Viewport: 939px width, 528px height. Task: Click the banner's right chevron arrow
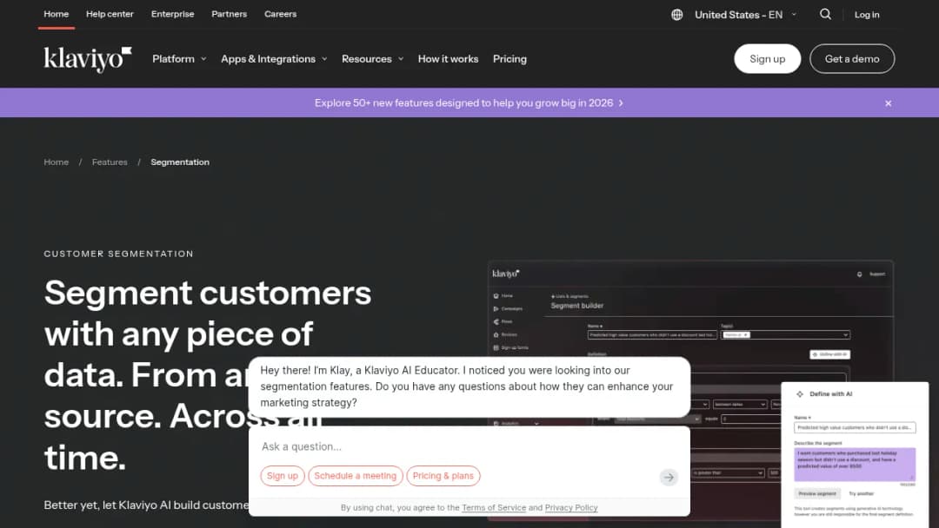pyautogui.click(x=621, y=103)
